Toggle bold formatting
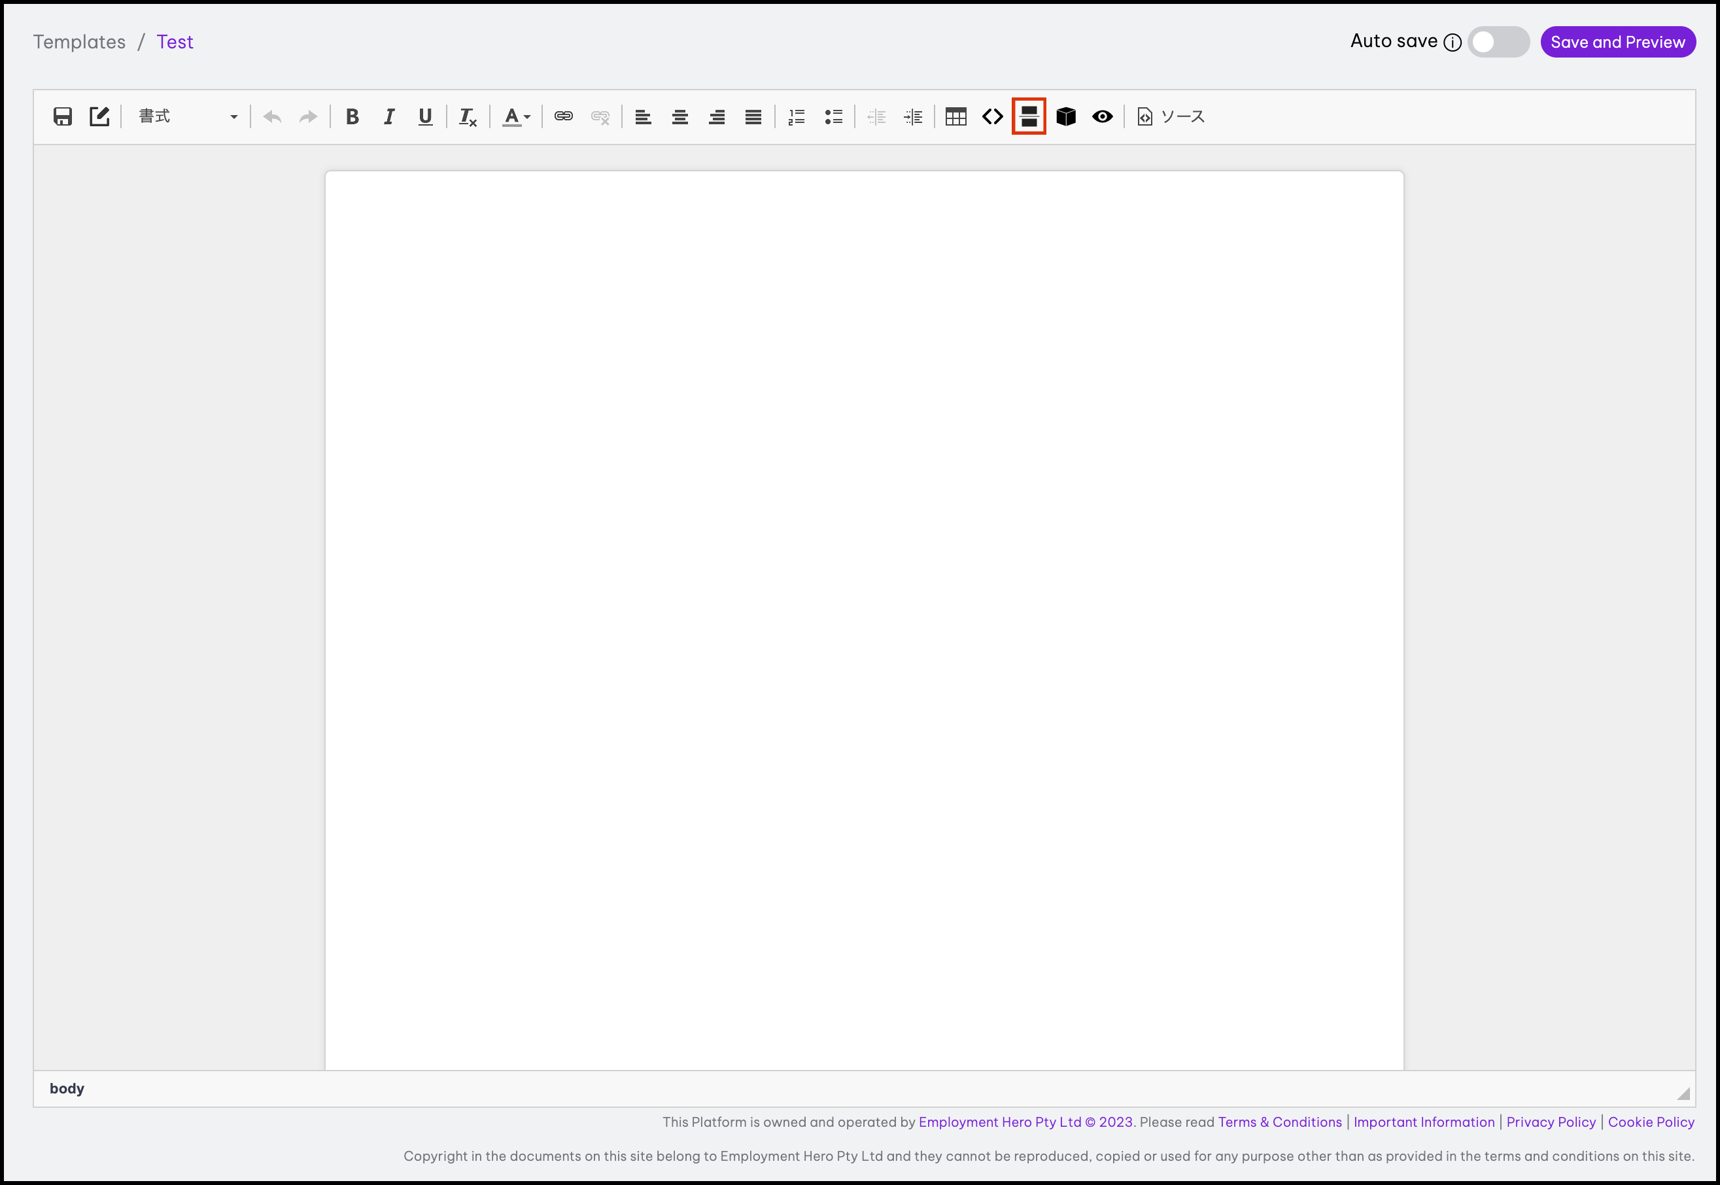1720x1185 pixels. 353,116
